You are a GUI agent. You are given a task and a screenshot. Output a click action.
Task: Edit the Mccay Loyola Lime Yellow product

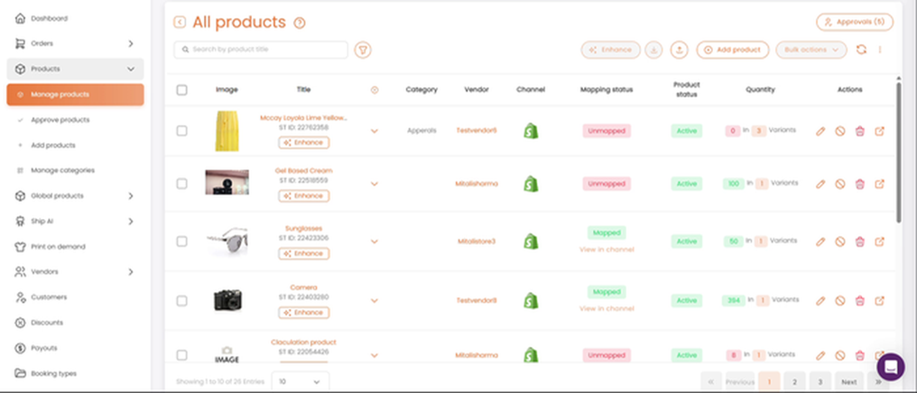(820, 132)
